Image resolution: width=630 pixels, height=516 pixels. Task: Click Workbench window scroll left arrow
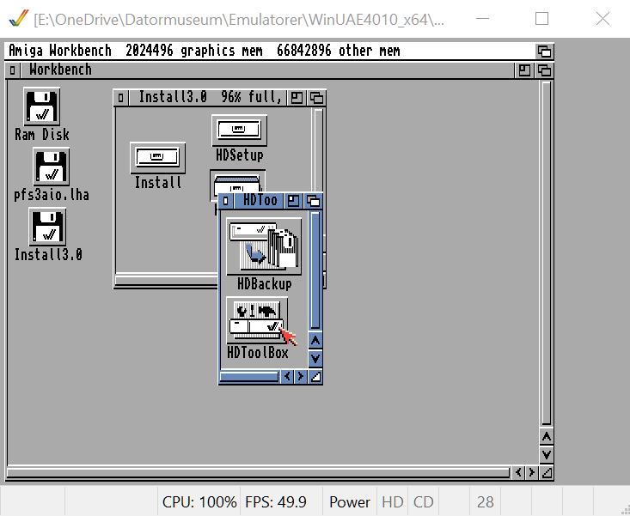coord(518,473)
